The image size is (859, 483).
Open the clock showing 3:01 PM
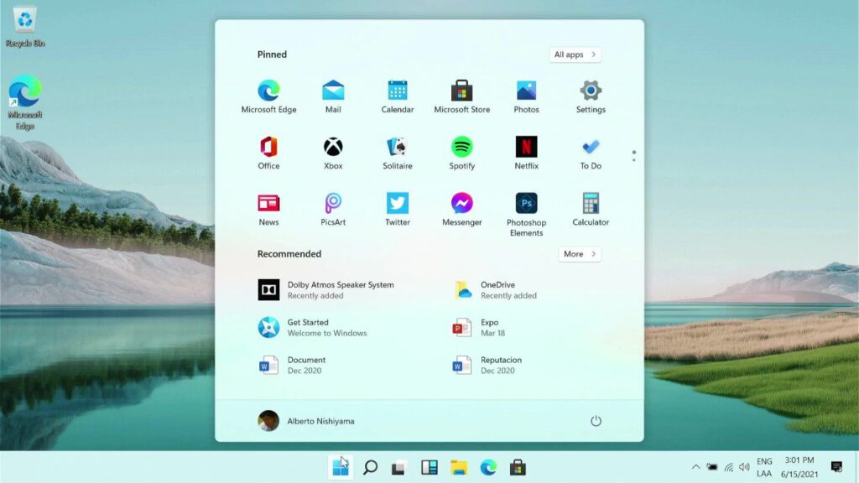click(x=799, y=466)
